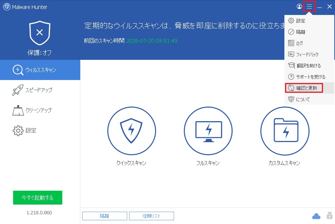Image resolution: width=335 pixels, height=224 pixels.
Task: Click the broom icon for クリーンアップ
Action: point(18,110)
